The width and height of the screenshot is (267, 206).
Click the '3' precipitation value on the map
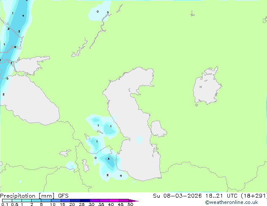(19, 31)
